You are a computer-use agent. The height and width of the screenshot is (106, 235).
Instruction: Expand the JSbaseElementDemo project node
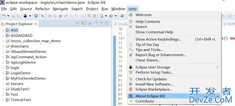3,52
